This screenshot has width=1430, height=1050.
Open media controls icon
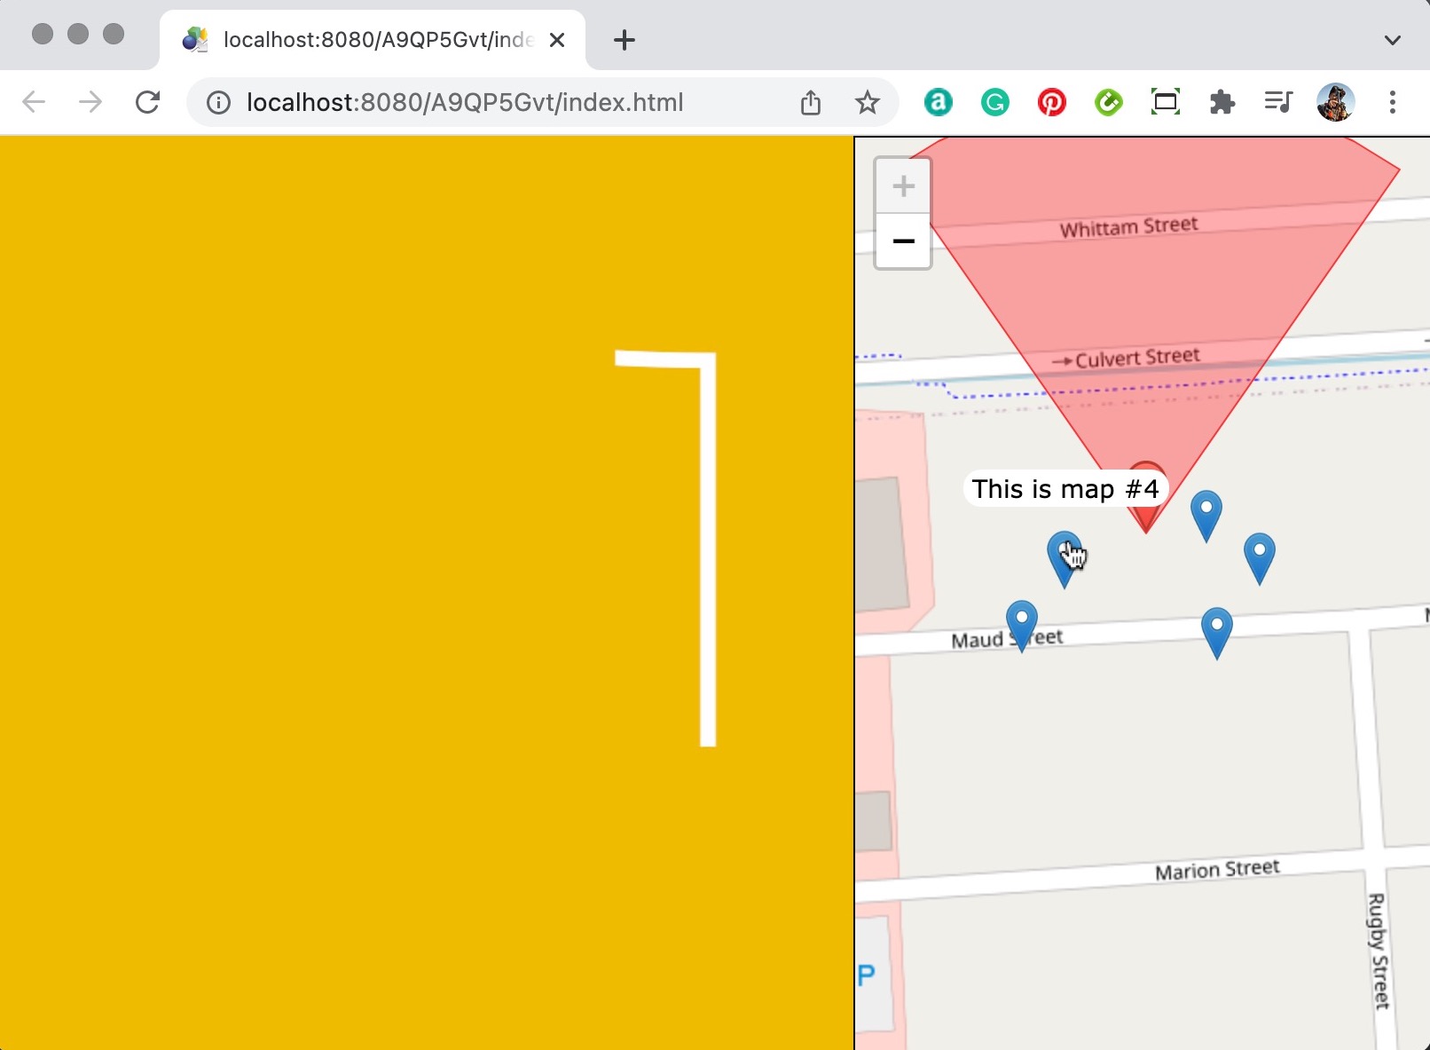click(1278, 102)
